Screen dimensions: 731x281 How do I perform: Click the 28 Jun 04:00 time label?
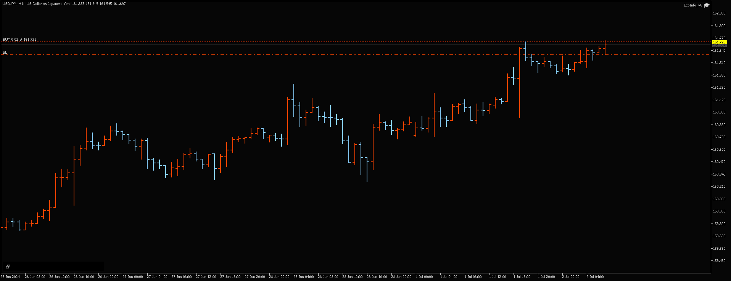coord(304,277)
